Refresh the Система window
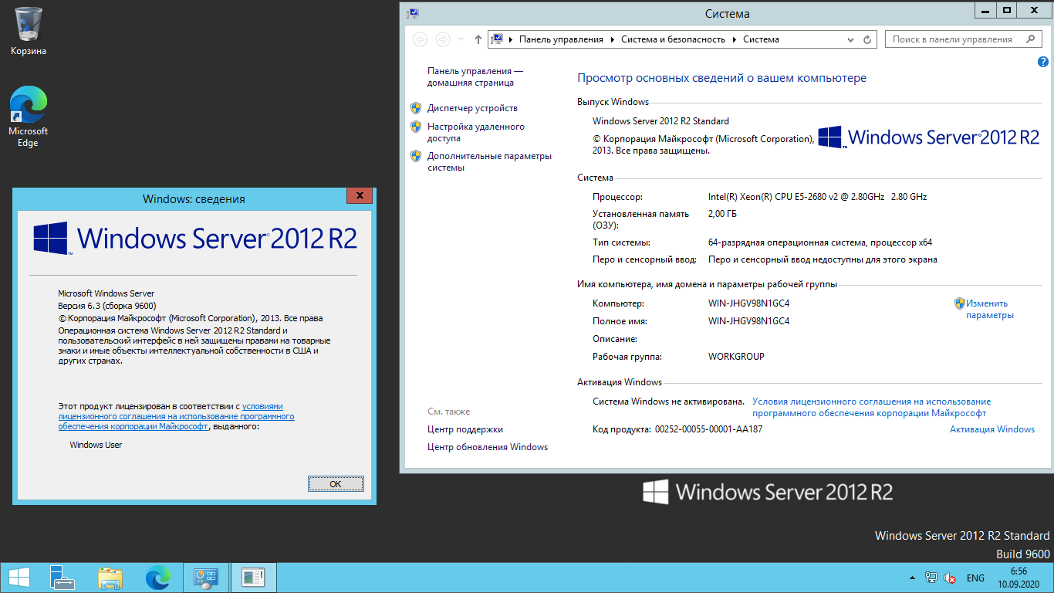 point(867,39)
